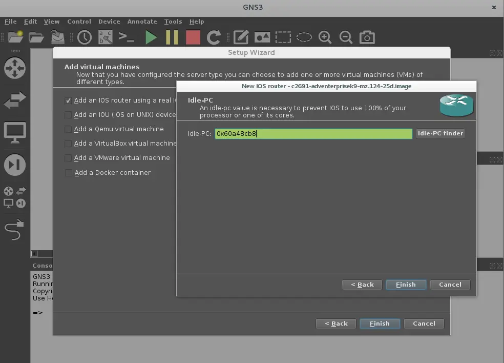Click the Reload all devices icon
The image size is (504, 363).
pyautogui.click(x=214, y=37)
